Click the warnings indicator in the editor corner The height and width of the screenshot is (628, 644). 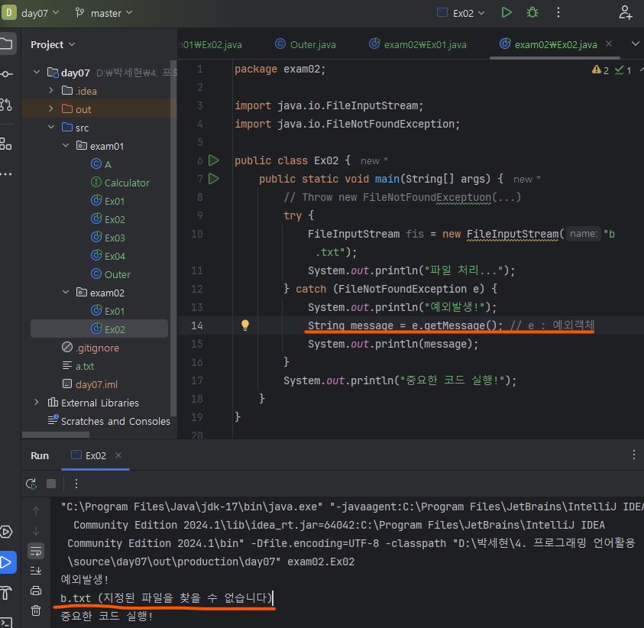600,70
